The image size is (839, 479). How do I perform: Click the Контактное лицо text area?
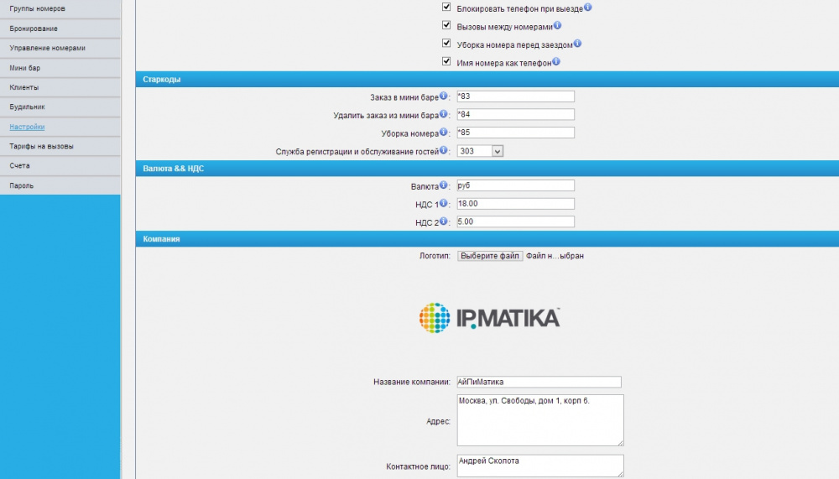pyautogui.click(x=539, y=466)
